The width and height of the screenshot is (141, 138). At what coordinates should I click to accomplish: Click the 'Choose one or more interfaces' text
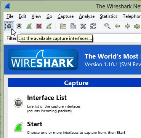[x=76, y=133]
